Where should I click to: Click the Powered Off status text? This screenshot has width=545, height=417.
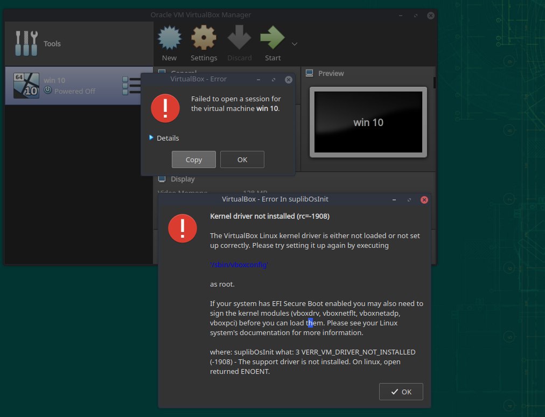75,91
